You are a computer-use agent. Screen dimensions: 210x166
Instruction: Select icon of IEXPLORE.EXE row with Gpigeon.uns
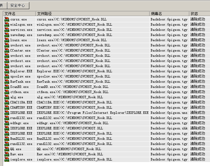coord(7,113)
